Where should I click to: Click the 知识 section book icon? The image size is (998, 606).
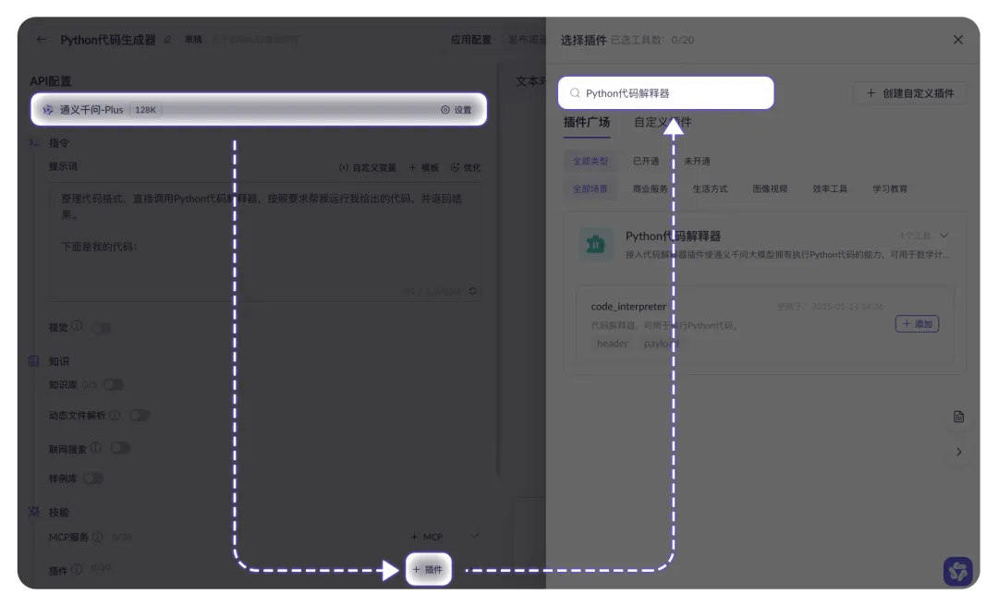(x=34, y=361)
